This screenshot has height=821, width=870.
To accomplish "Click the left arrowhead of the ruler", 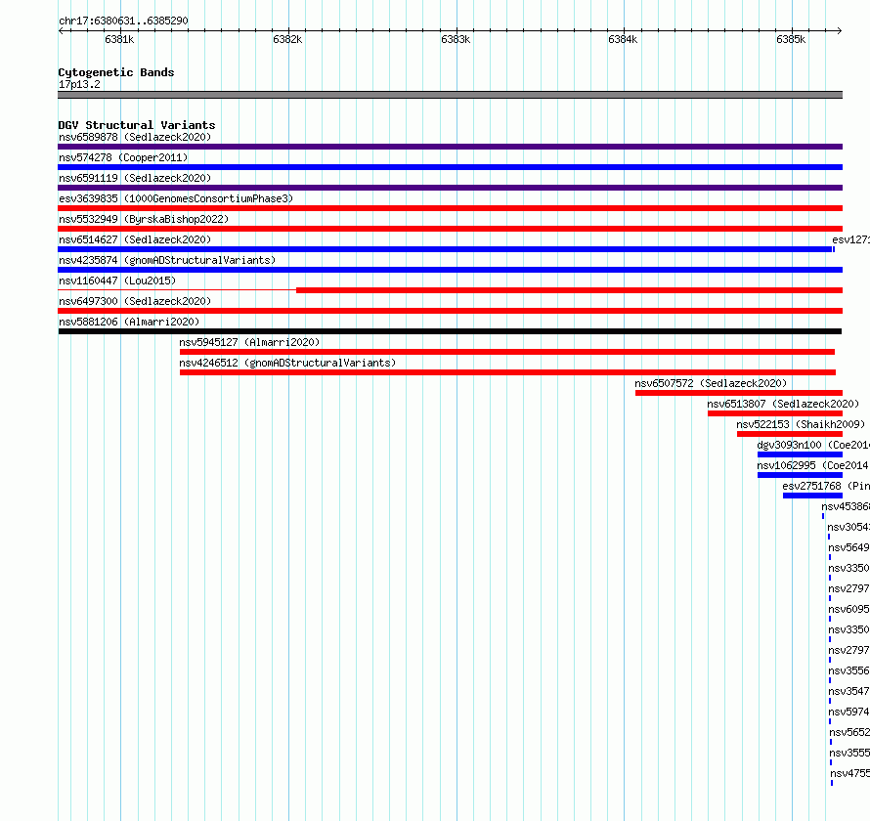I will (61, 30).
